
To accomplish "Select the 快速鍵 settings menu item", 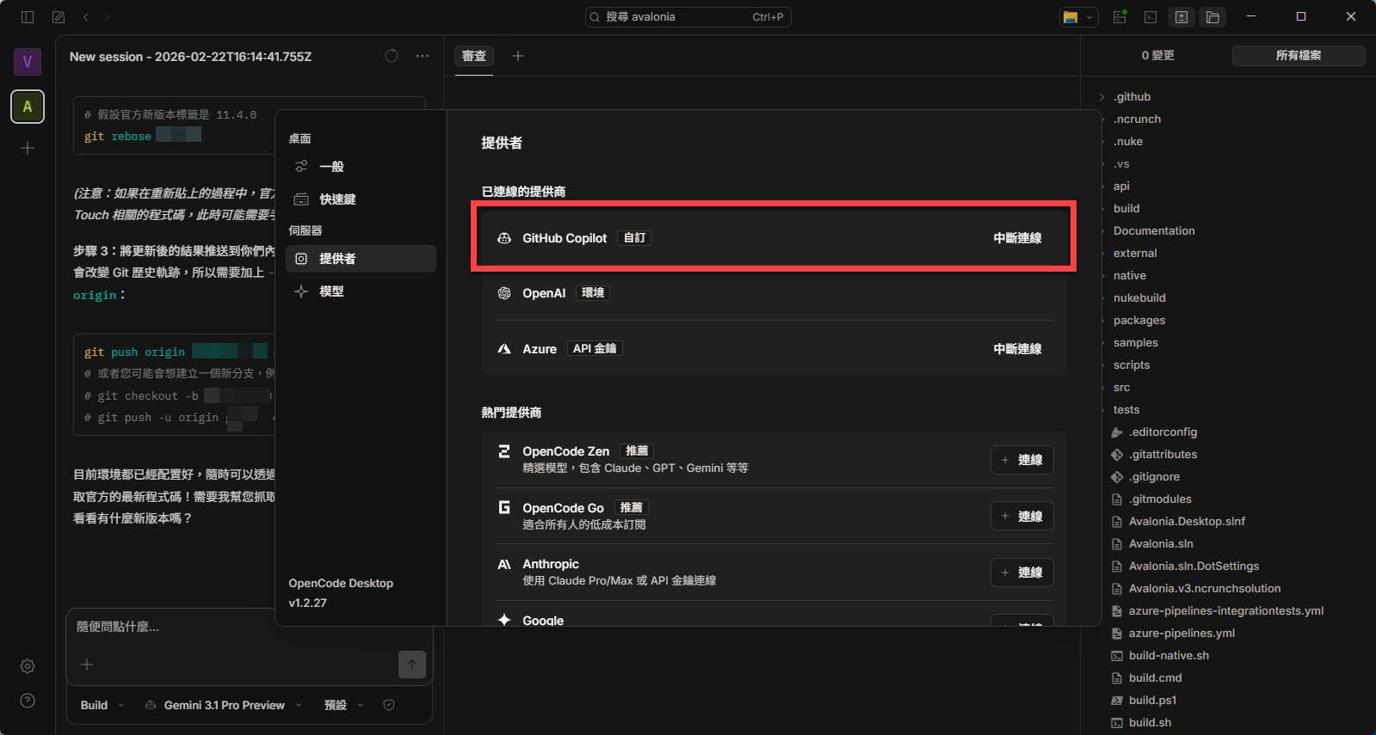I will tap(337, 199).
